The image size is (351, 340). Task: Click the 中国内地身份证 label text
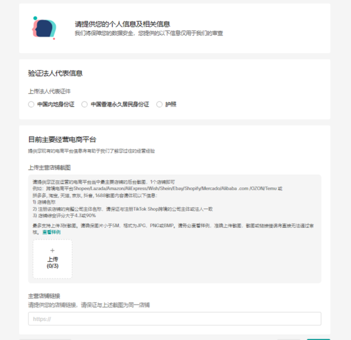coord(56,104)
